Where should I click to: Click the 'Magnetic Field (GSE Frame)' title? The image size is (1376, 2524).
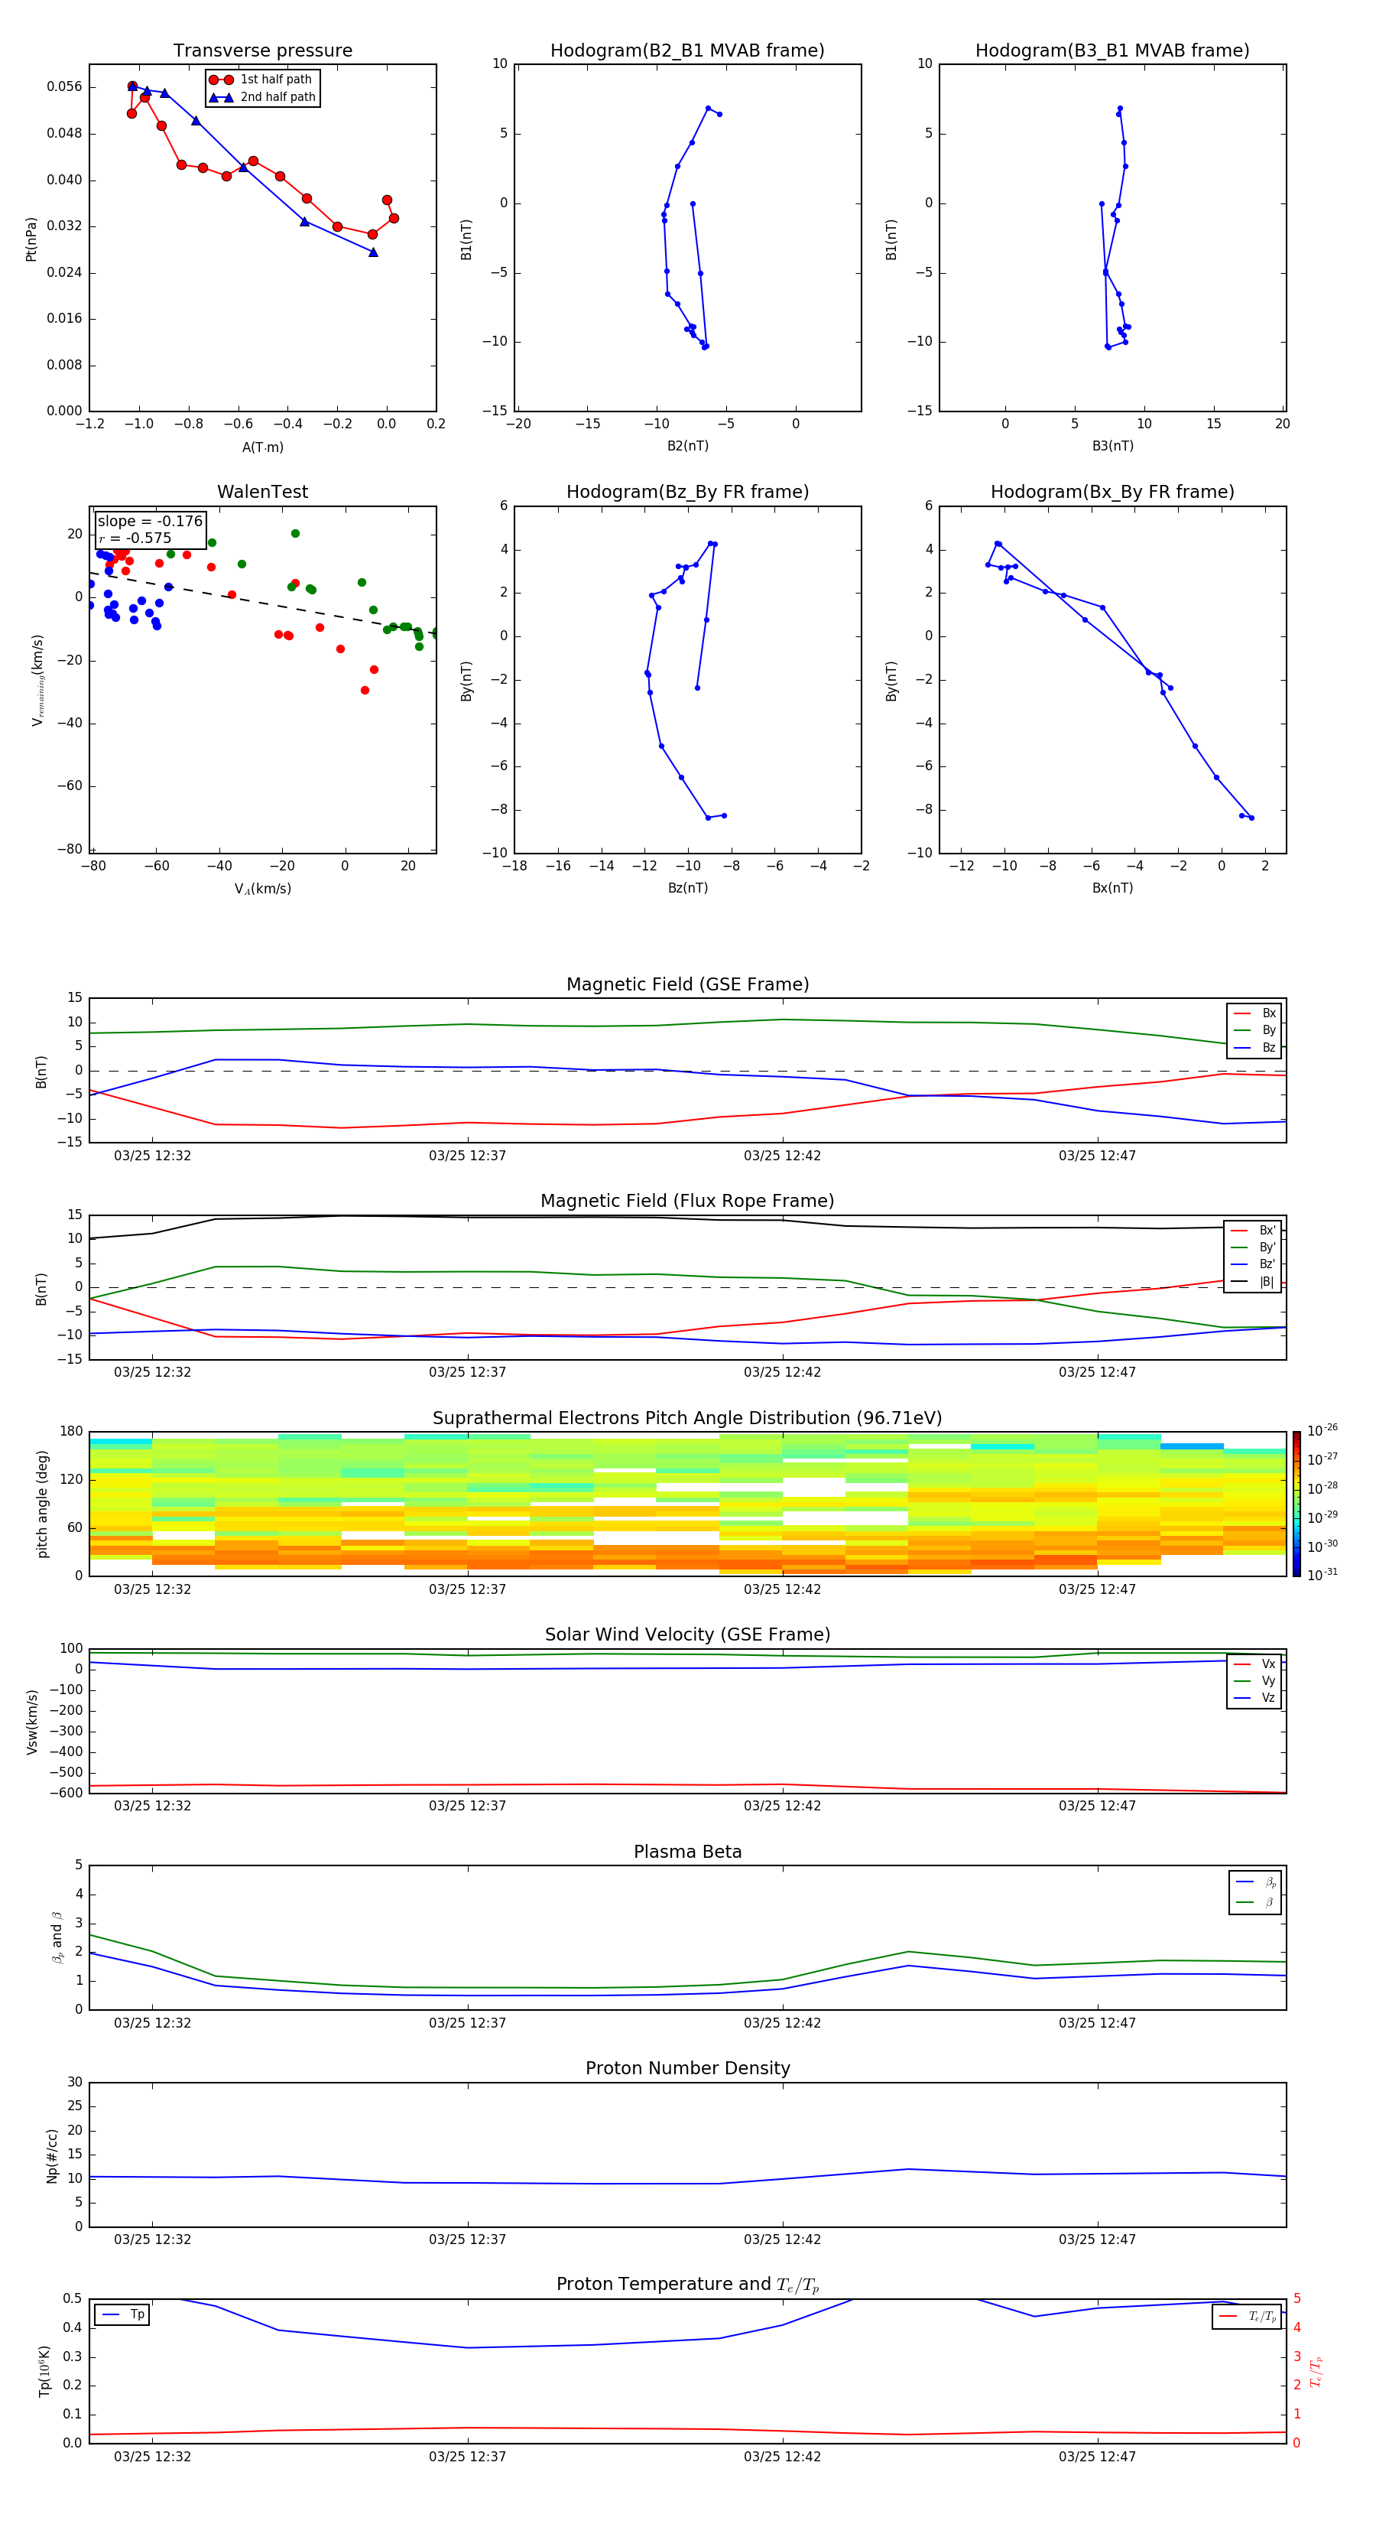click(687, 984)
